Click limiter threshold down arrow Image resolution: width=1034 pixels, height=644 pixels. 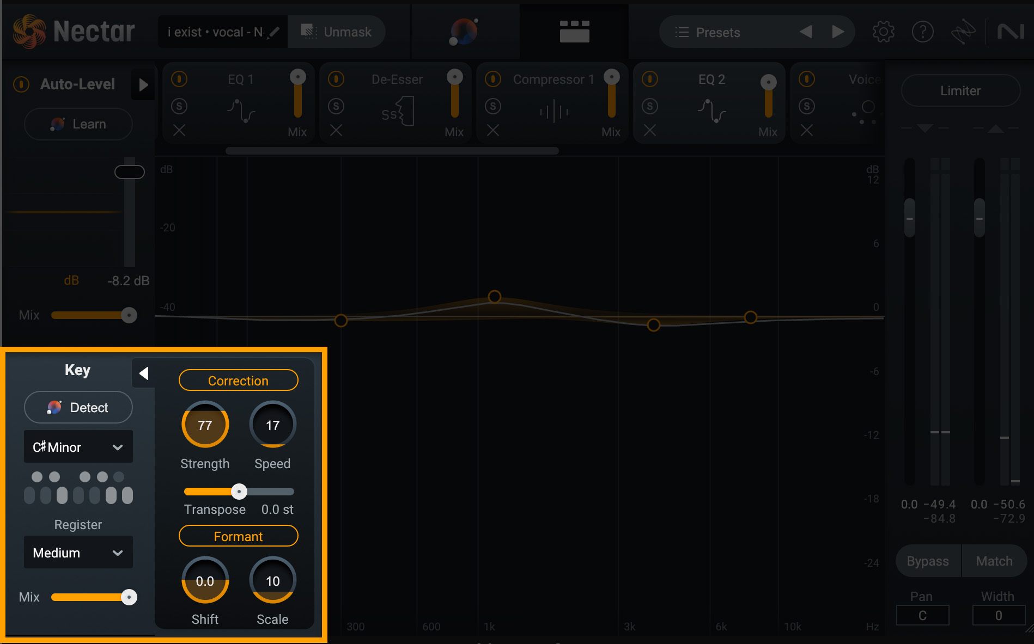(924, 128)
